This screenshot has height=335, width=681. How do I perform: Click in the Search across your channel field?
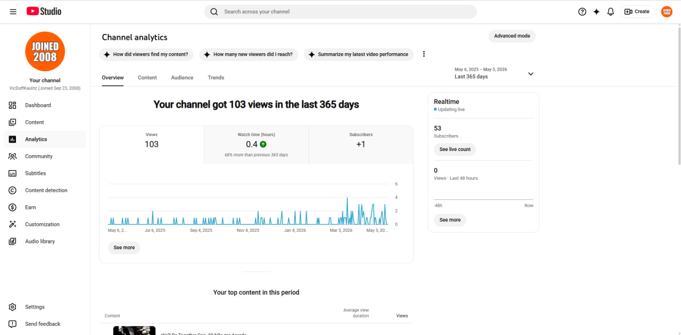click(340, 12)
